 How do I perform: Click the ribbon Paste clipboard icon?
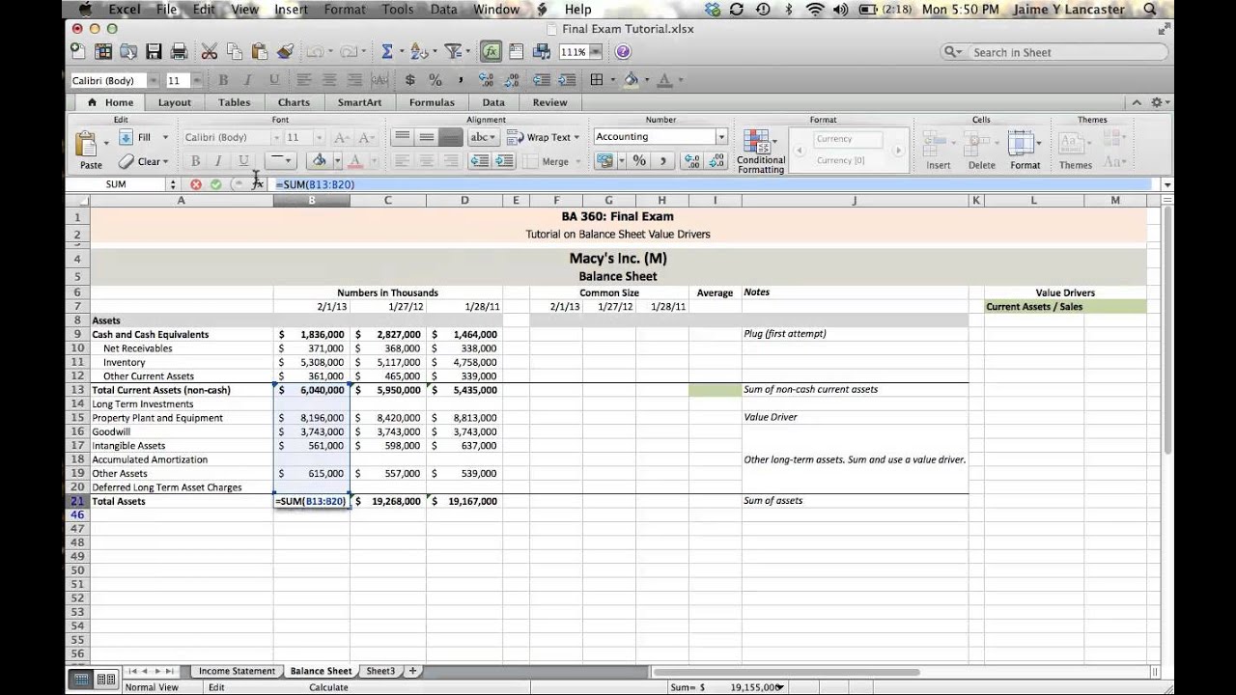tap(89, 145)
